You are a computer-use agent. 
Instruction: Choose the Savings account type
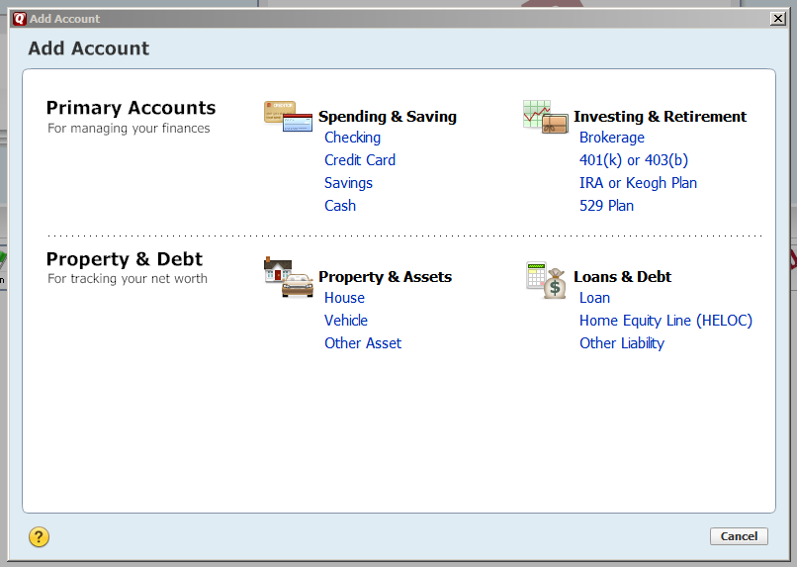[348, 183]
